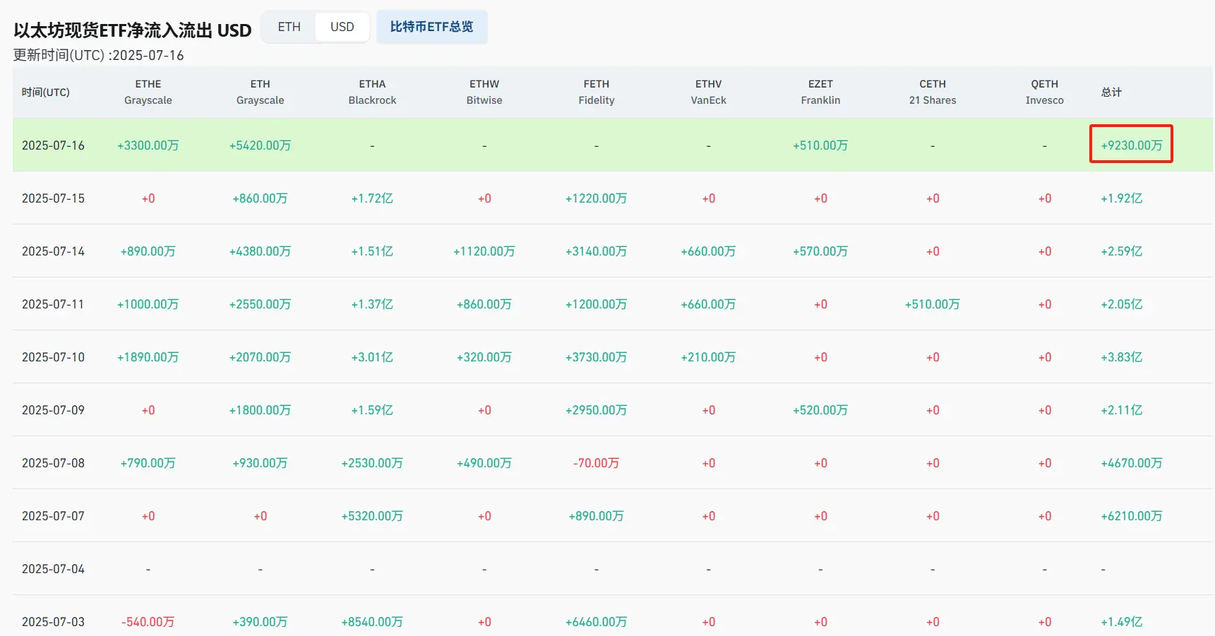Click the +1.49亿 total value
Image resolution: width=1215 pixels, height=636 pixels.
pos(1122,622)
